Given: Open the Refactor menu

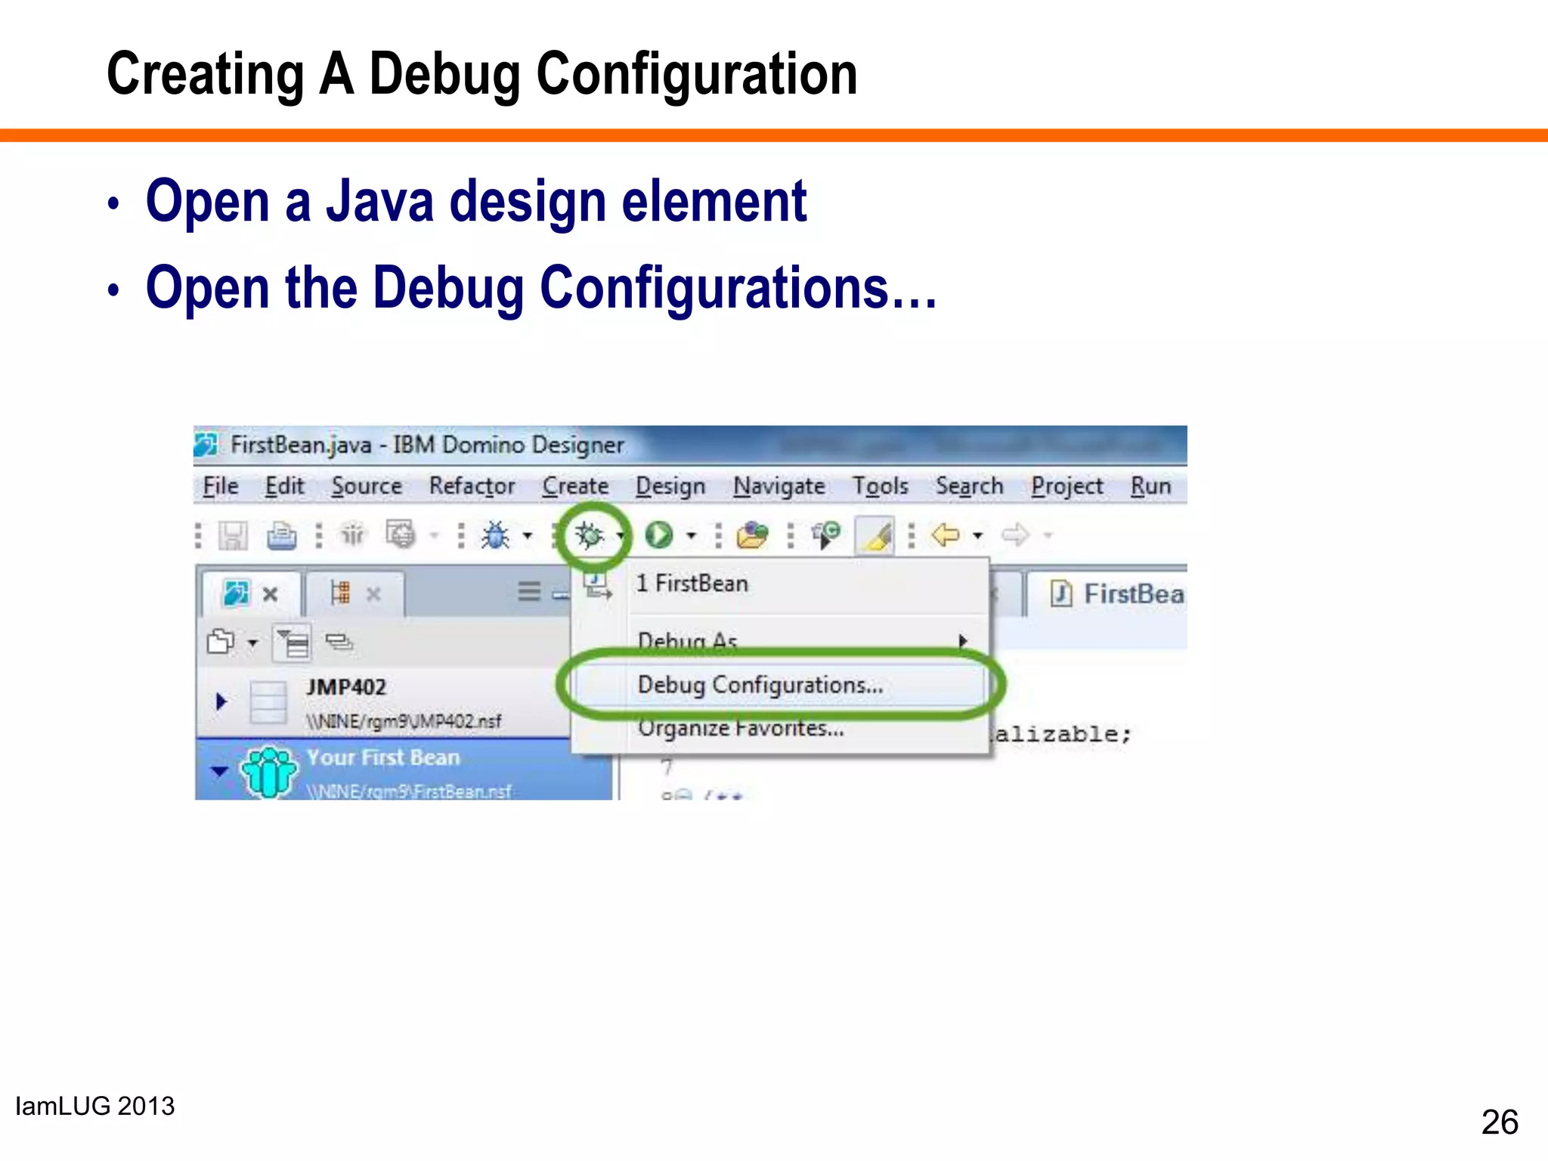Looking at the screenshot, I should click(x=472, y=486).
